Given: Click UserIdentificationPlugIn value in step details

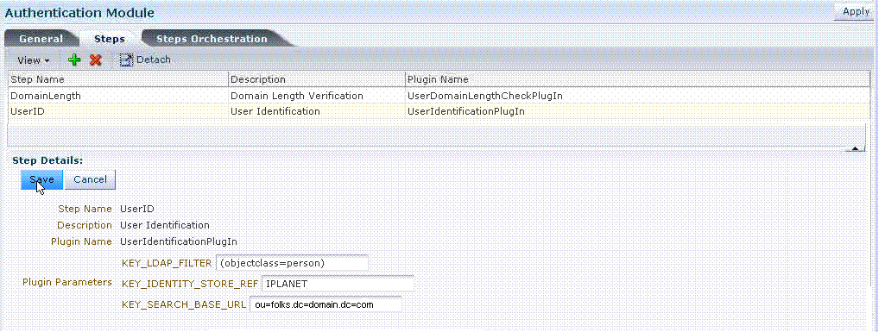Looking at the screenshot, I should pos(179,241).
